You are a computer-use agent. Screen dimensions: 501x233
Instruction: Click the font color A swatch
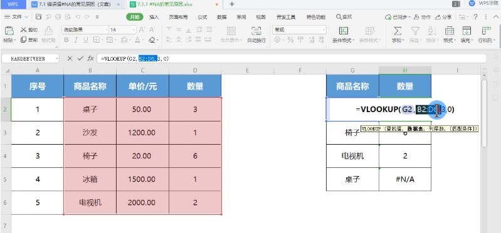click(137, 40)
